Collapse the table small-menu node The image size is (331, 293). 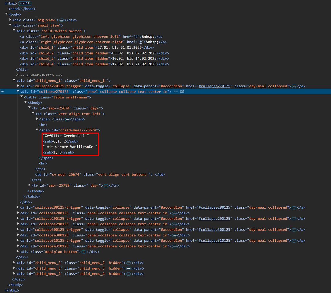pos(21,97)
